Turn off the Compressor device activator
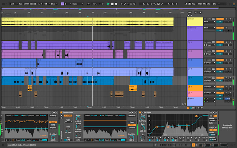This screenshot has width=237, height=148. tap(61, 112)
